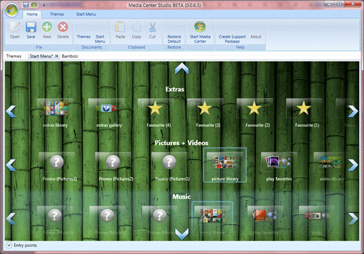Select the Favourite (1) star tile

click(x=307, y=113)
